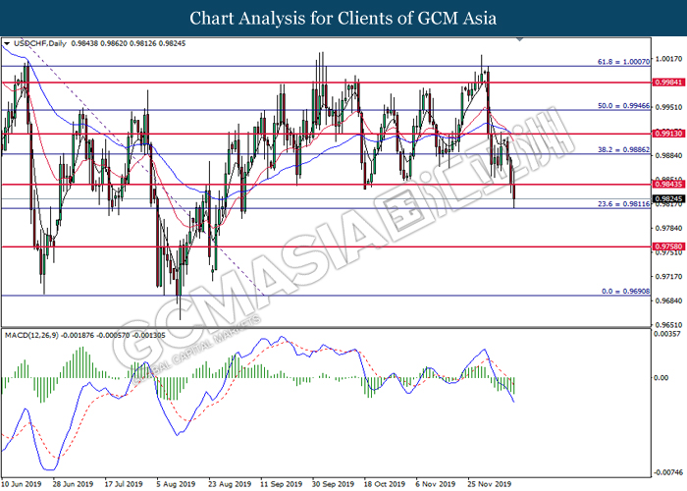
Task: Select the 30 Sep 2019 date marker
Action: [x=333, y=484]
